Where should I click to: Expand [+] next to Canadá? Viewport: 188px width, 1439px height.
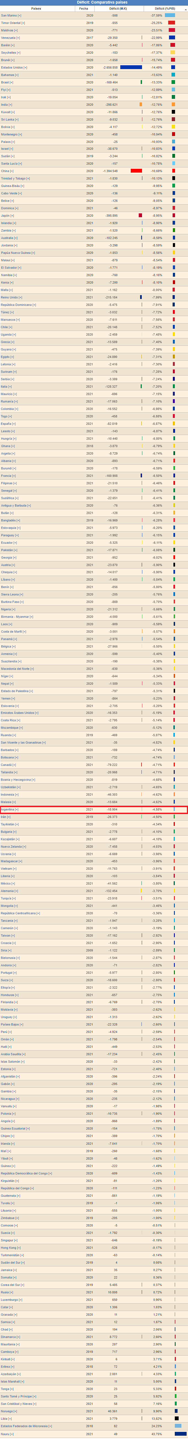[x=14, y=765]
